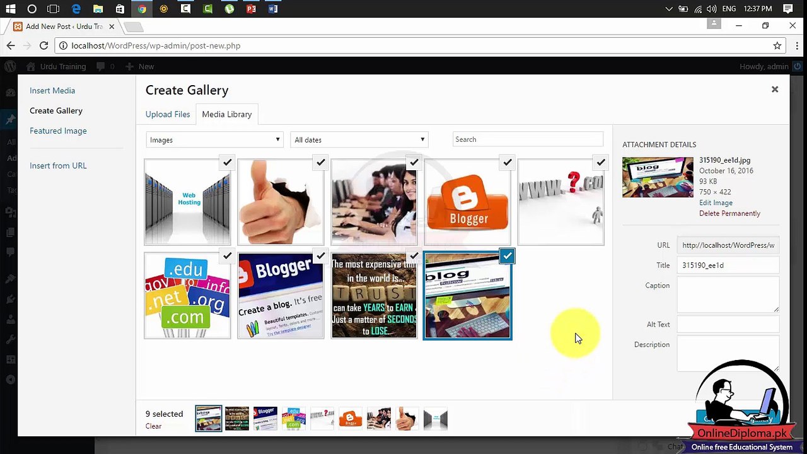
Task: Close the Add New Post browser tab
Action: pyautogui.click(x=112, y=26)
